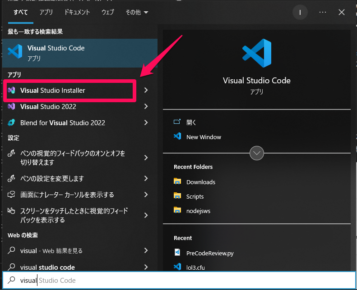The height and width of the screenshot is (290, 357).
Task: Expand arrow for 'visual studio code' web suggestion
Action: [146, 267]
